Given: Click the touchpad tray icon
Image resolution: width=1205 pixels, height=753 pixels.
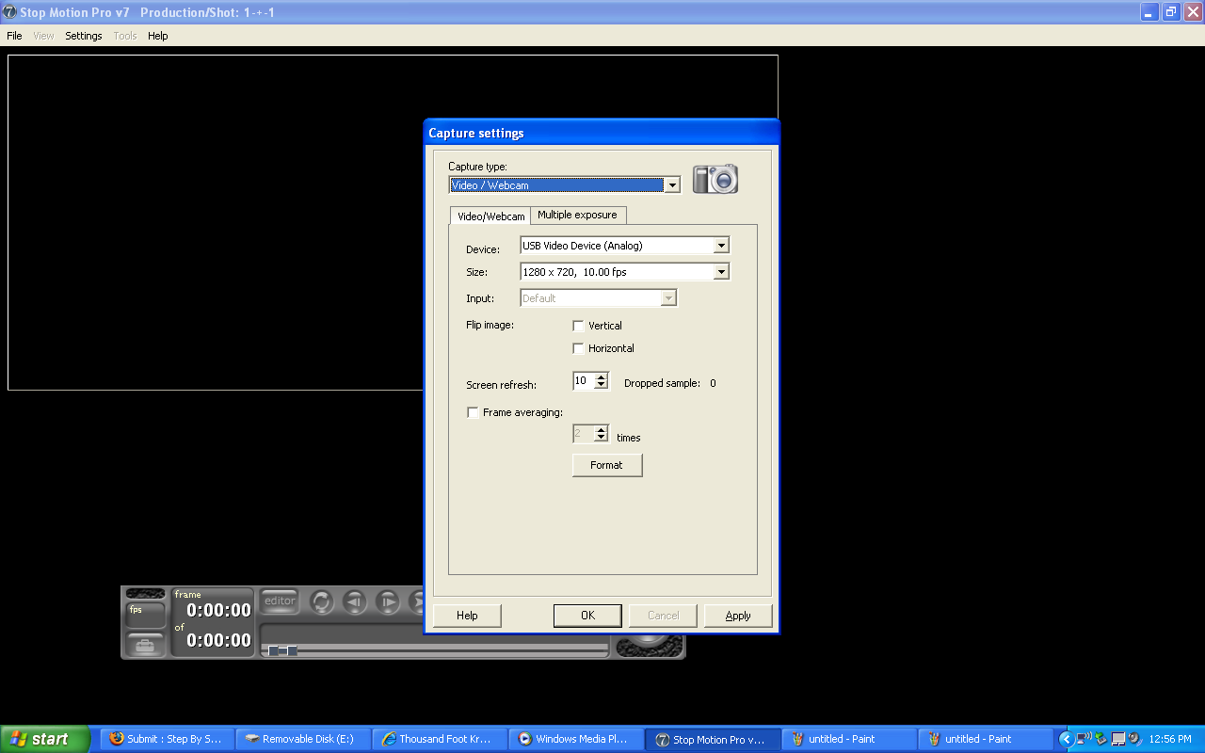Looking at the screenshot, I should point(1117,739).
